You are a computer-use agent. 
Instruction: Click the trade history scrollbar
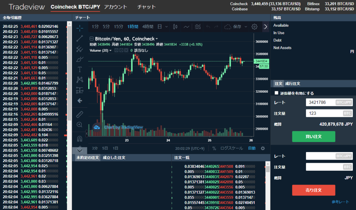[x=70, y=73]
